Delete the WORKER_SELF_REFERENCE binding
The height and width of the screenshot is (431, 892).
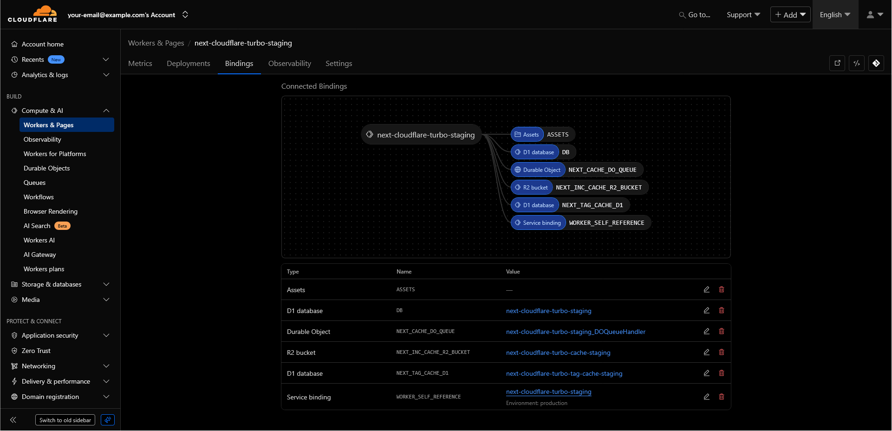tap(722, 397)
